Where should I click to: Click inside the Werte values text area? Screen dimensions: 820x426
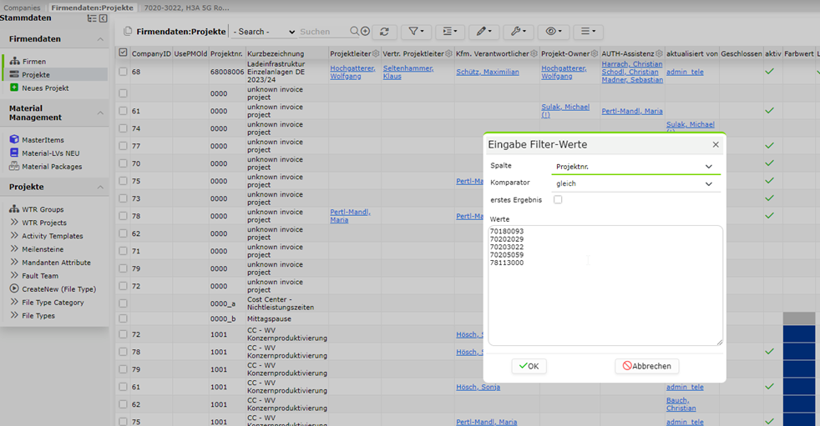(605, 286)
